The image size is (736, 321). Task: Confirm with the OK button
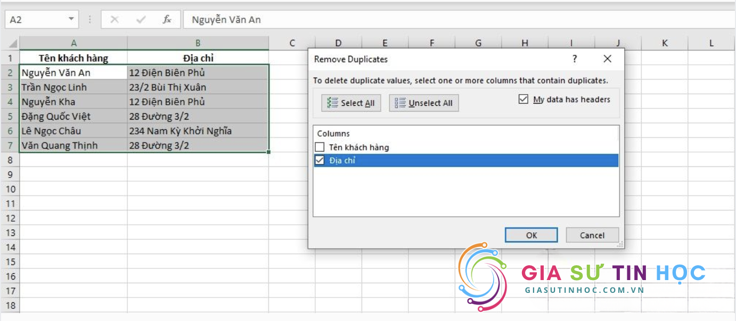(x=531, y=235)
